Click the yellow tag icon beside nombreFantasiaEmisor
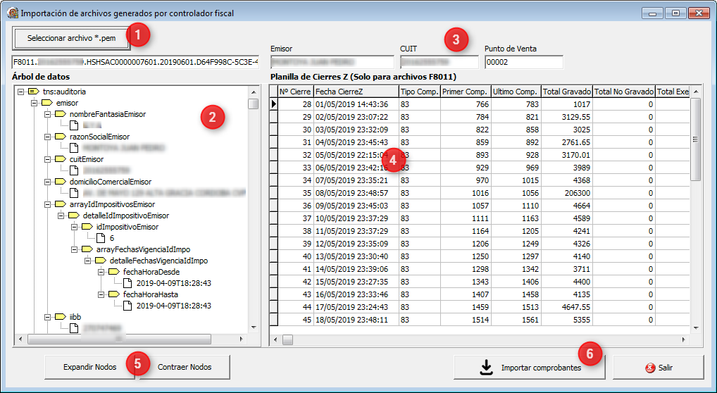This screenshot has width=717, height=393. pyautogui.click(x=60, y=114)
